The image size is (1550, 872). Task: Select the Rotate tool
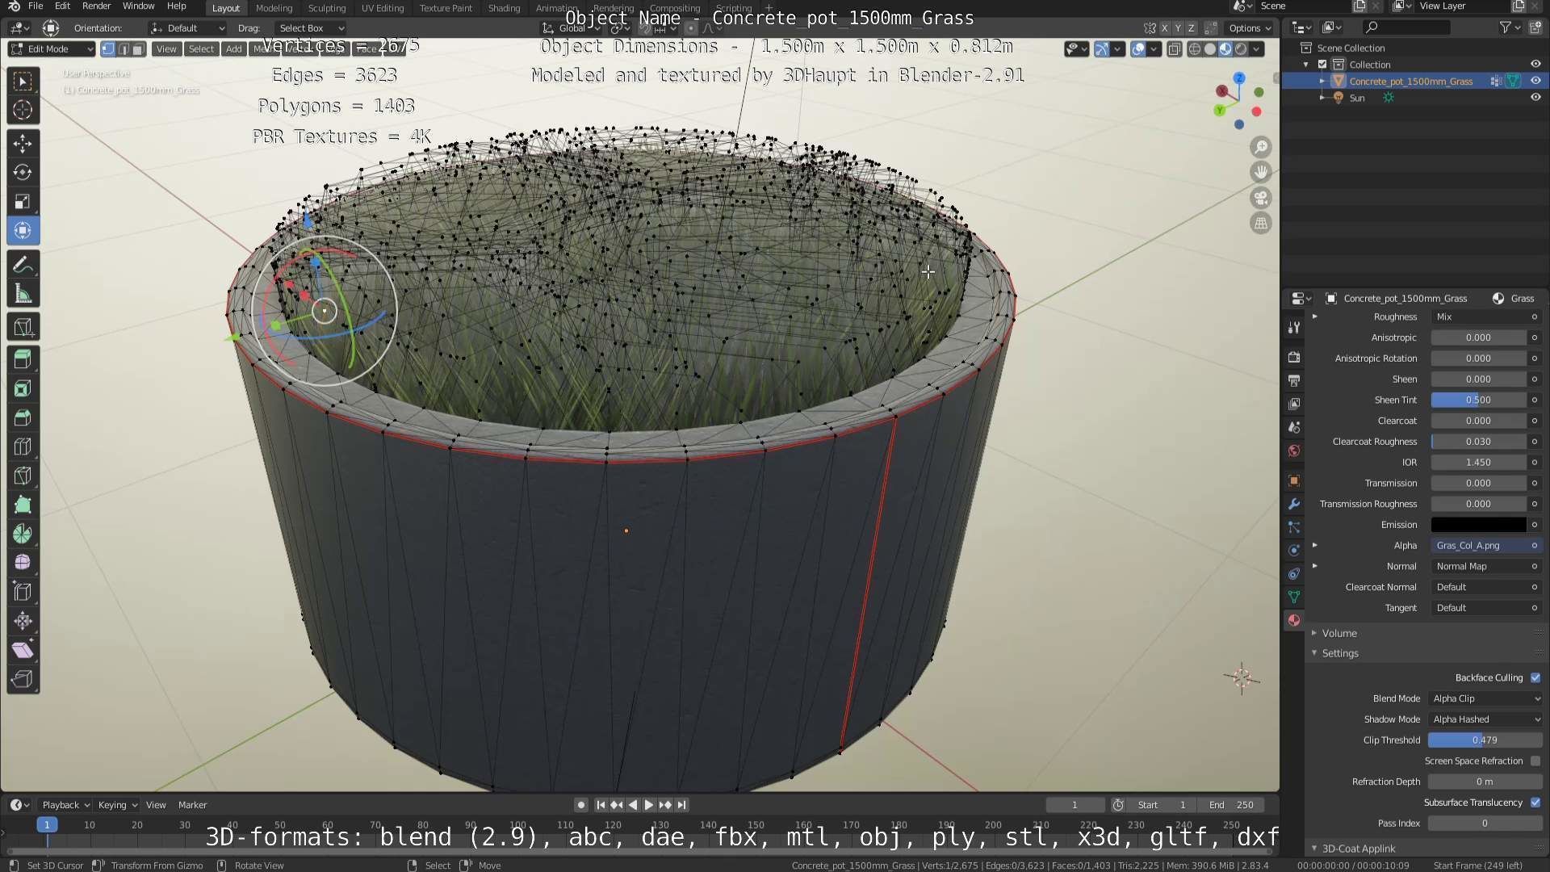[x=23, y=173]
